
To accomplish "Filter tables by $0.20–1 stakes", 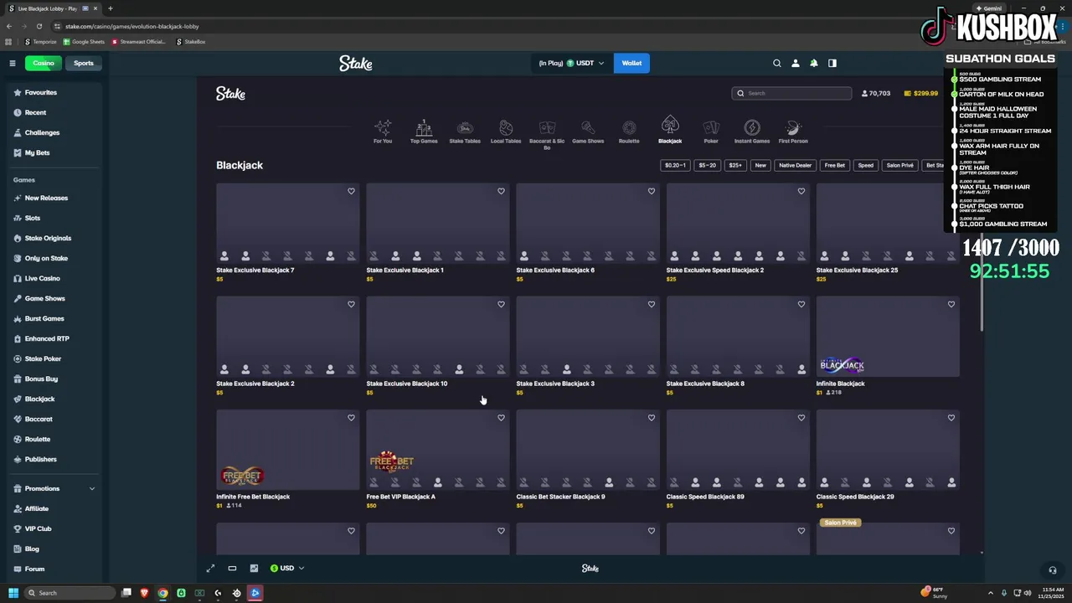I will point(675,165).
